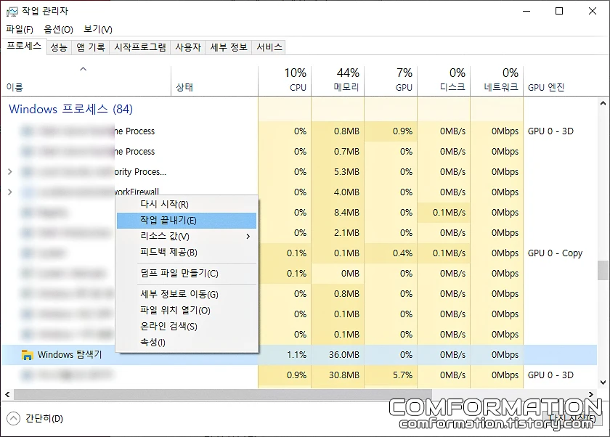610x437 pixels.
Task: Sort by the GPU column header
Action: pos(391,81)
